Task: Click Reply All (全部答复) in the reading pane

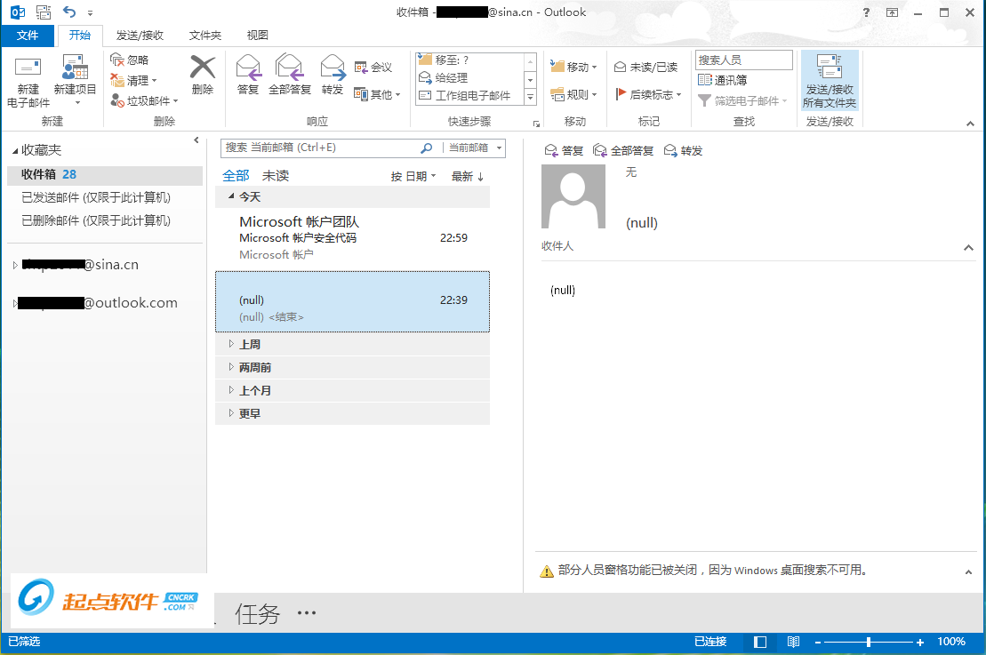Action: [623, 151]
